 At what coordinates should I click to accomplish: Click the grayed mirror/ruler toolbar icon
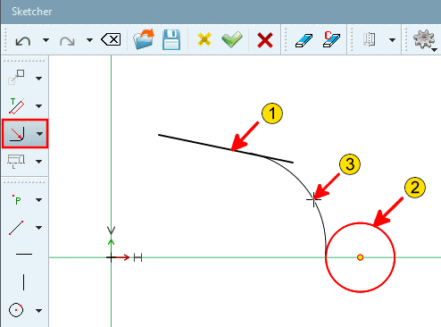point(369,39)
